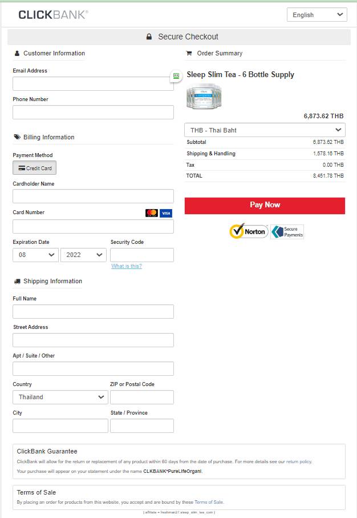
Task: Click the Mastercard logo icon
Action: coord(152,213)
